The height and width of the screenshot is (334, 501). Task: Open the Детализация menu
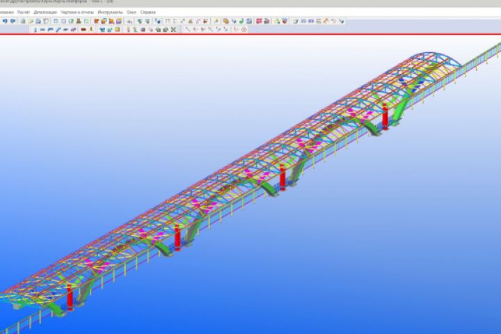coord(45,12)
